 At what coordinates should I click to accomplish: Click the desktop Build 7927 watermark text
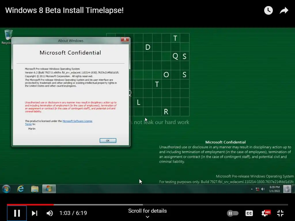pyautogui.click(x=226, y=182)
